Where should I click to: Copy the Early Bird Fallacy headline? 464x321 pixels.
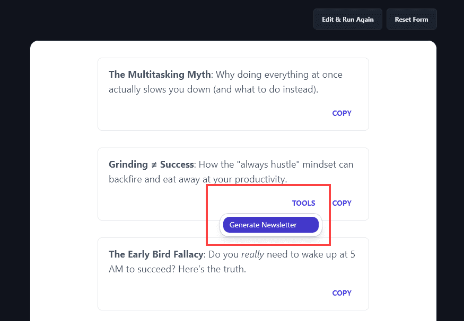click(x=342, y=293)
